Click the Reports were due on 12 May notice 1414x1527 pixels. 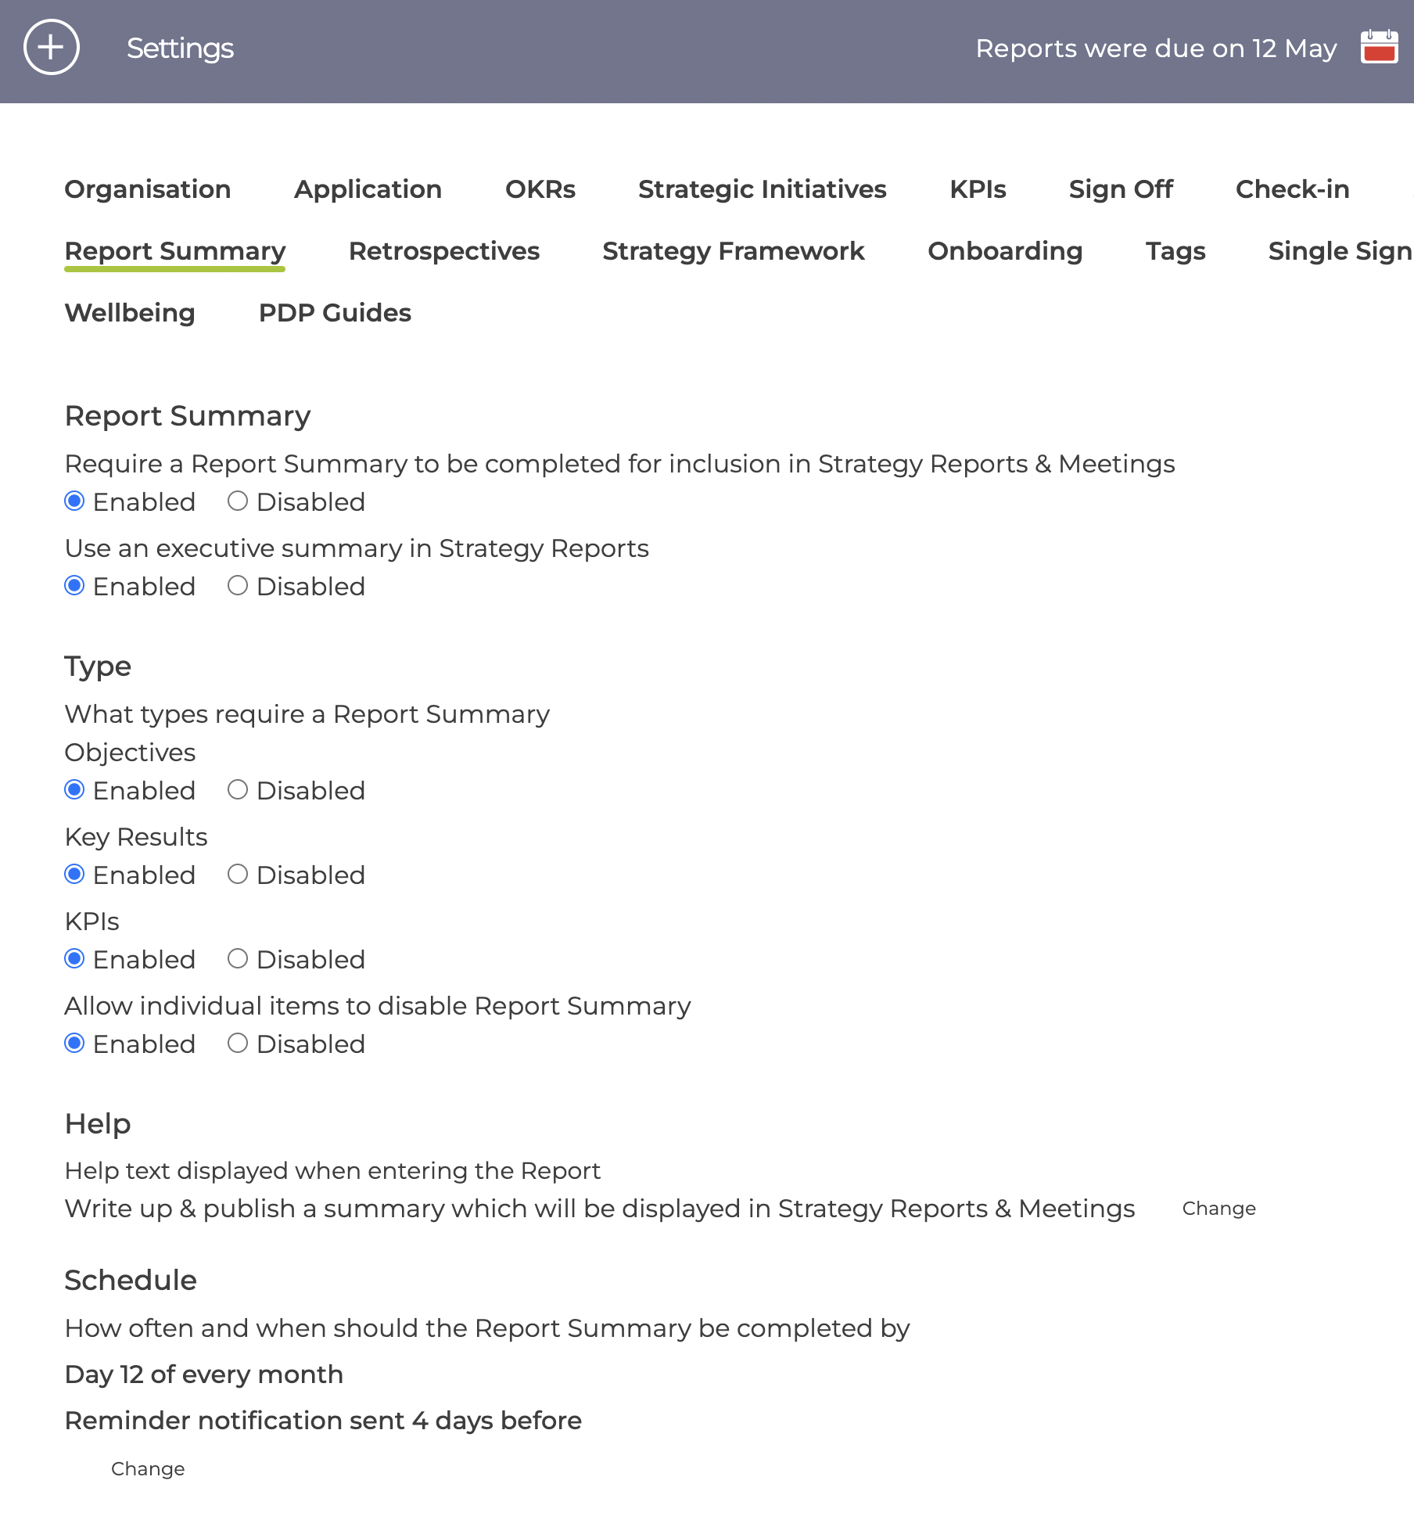(x=1156, y=49)
